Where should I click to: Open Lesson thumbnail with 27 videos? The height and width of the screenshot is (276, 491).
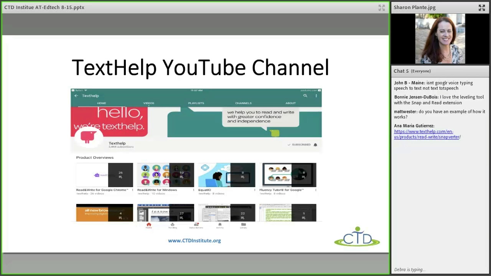tap(166, 213)
